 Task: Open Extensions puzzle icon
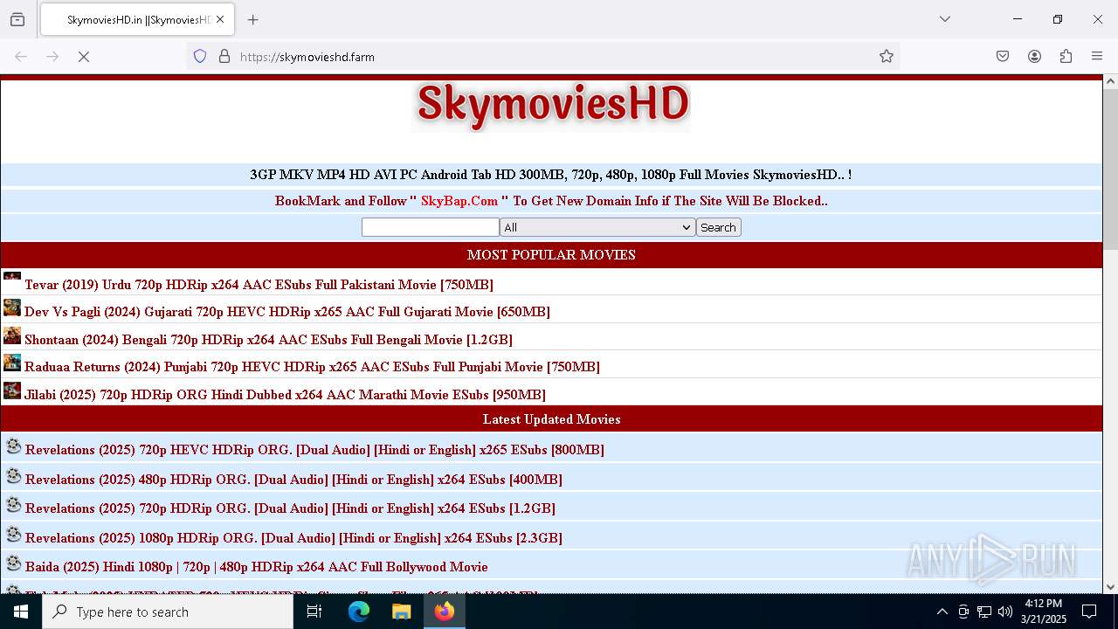click(1066, 56)
